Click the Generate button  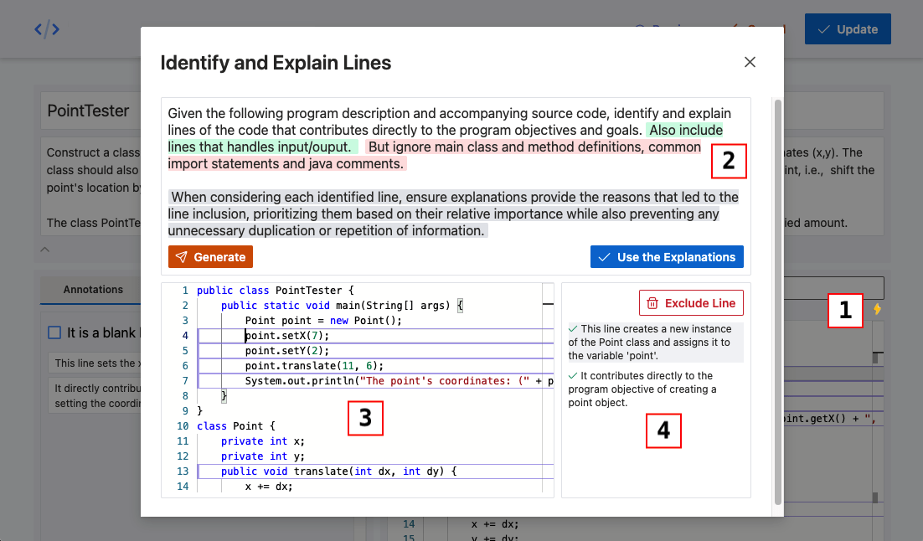click(x=211, y=256)
